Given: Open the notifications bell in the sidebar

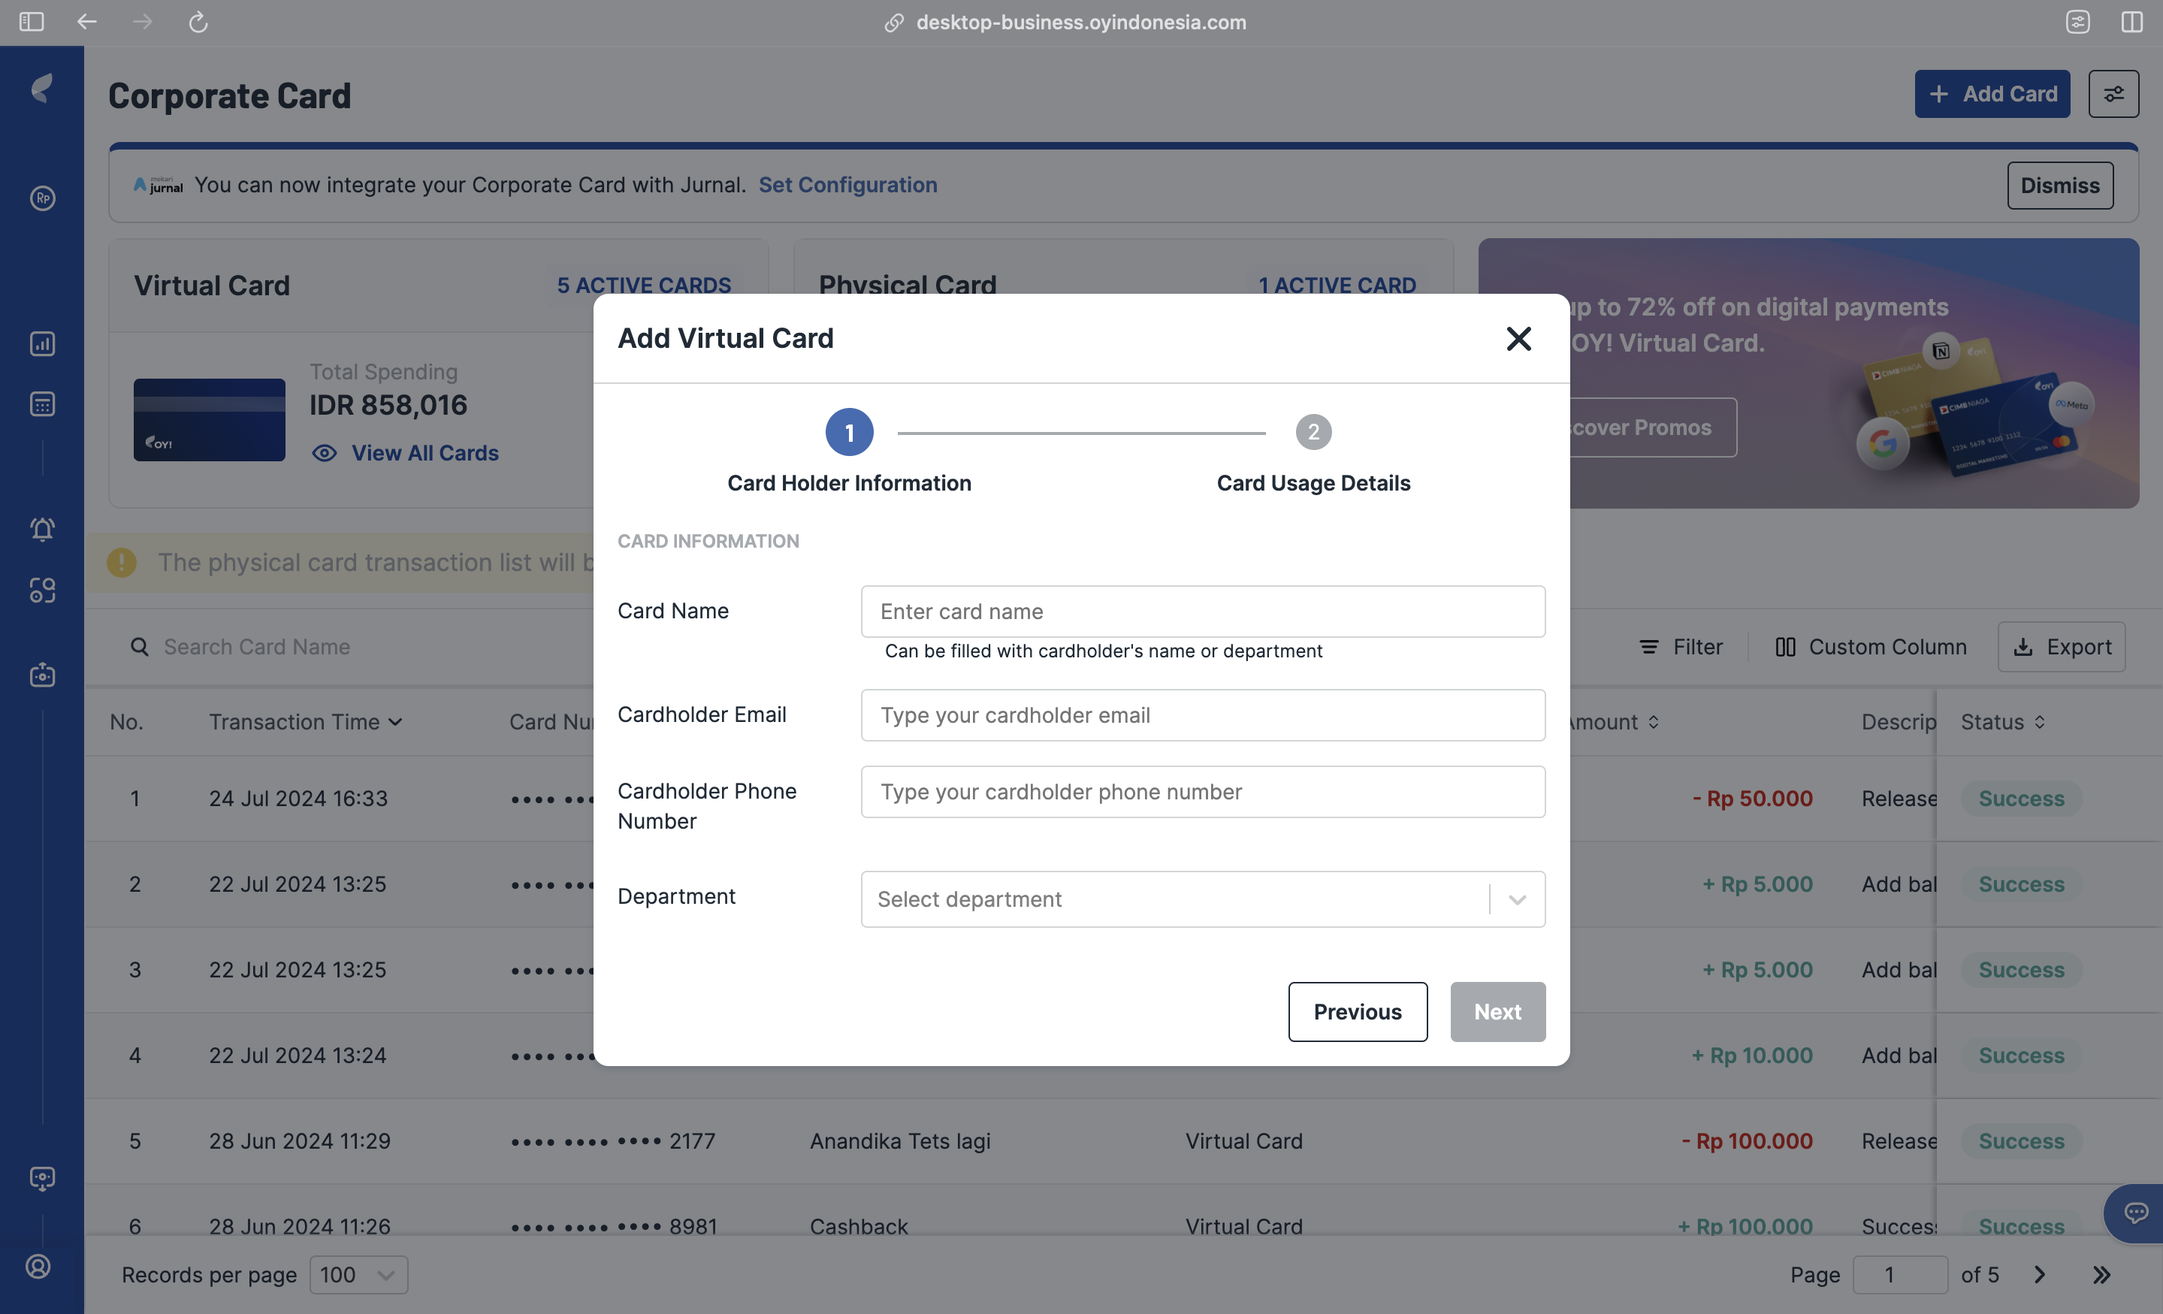Looking at the screenshot, I should click(41, 530).
